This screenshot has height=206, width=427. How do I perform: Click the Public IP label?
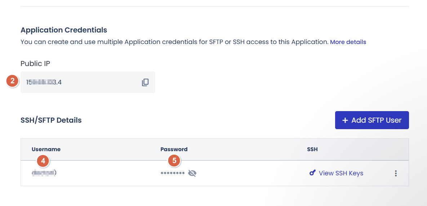tap(35, 63)
